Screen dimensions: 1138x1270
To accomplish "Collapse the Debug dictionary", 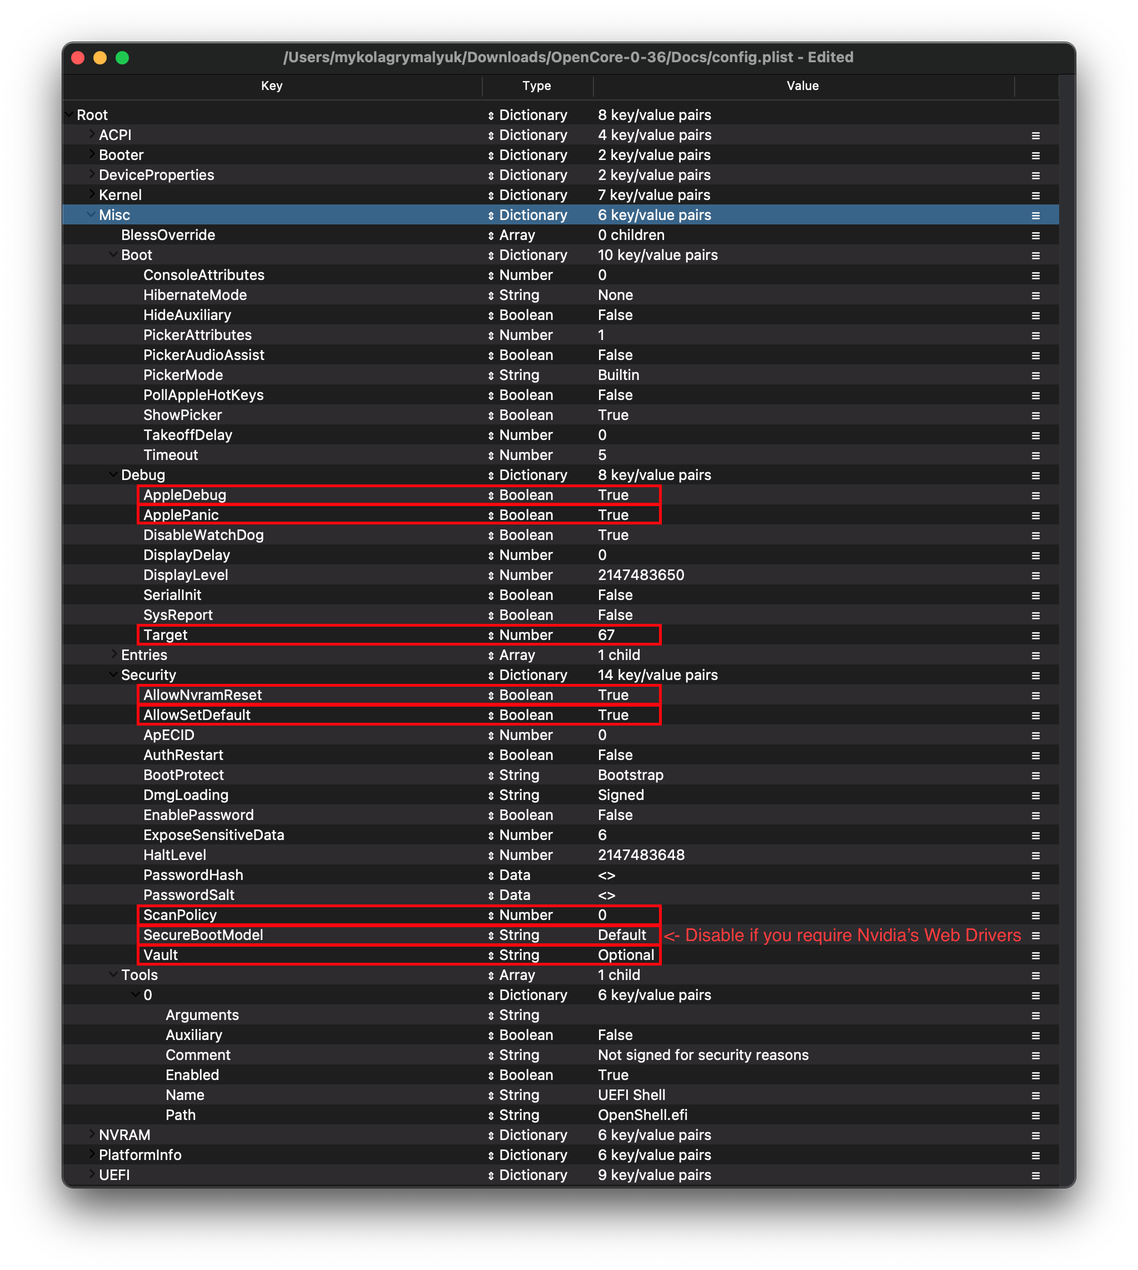I will [x=113, y=474].
